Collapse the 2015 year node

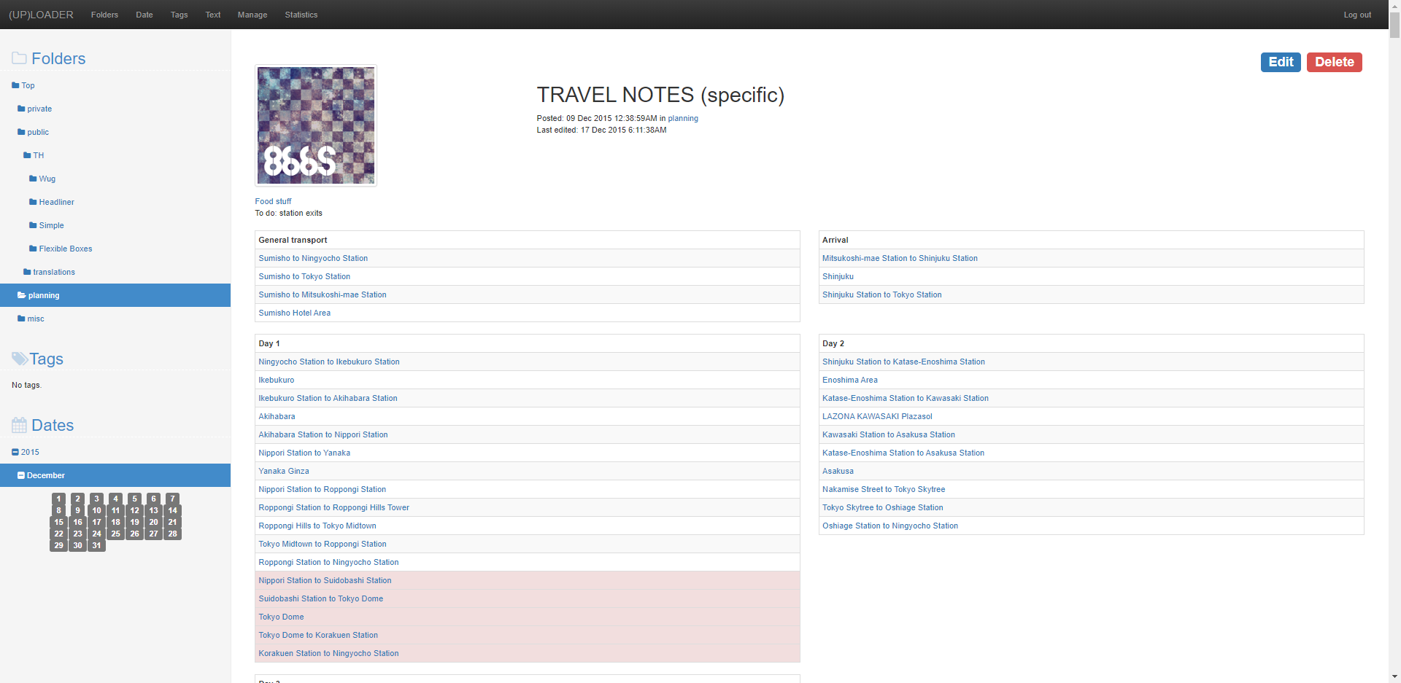coord(15,453)
